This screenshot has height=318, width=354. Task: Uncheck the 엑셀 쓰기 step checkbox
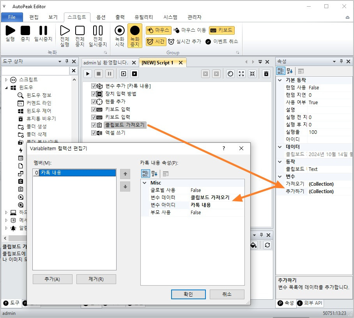tap(94, 133)
